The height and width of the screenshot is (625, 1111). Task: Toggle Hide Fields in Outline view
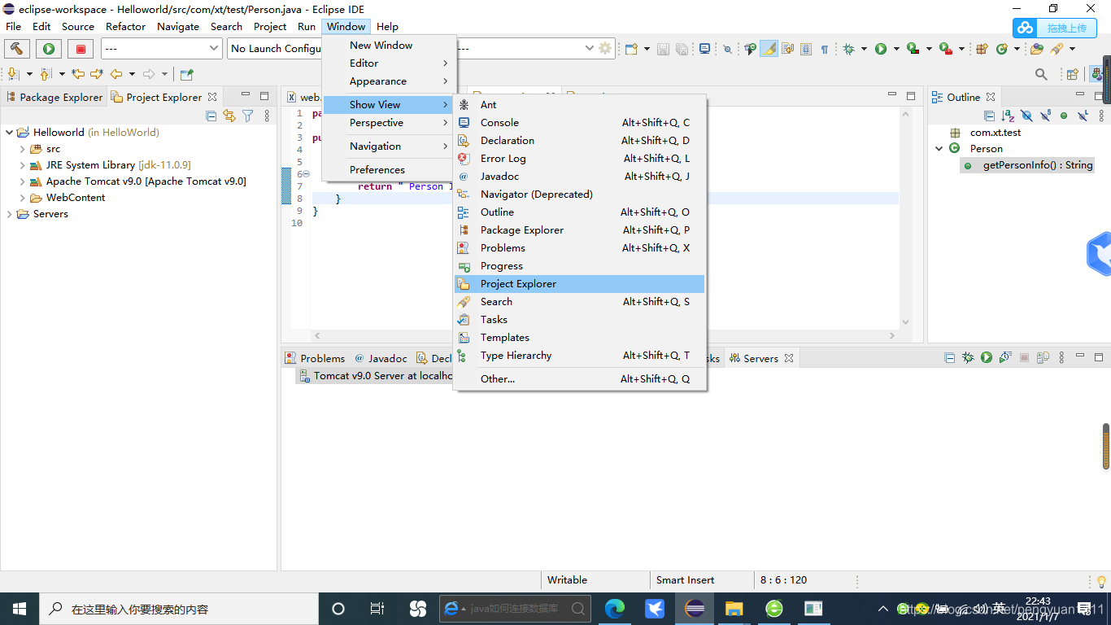click(1026, 115)
